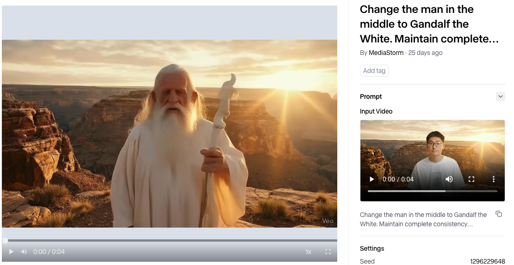Screen dimensions: 514x265
Task: Mute the main video's volume
Action: [24, 252]
